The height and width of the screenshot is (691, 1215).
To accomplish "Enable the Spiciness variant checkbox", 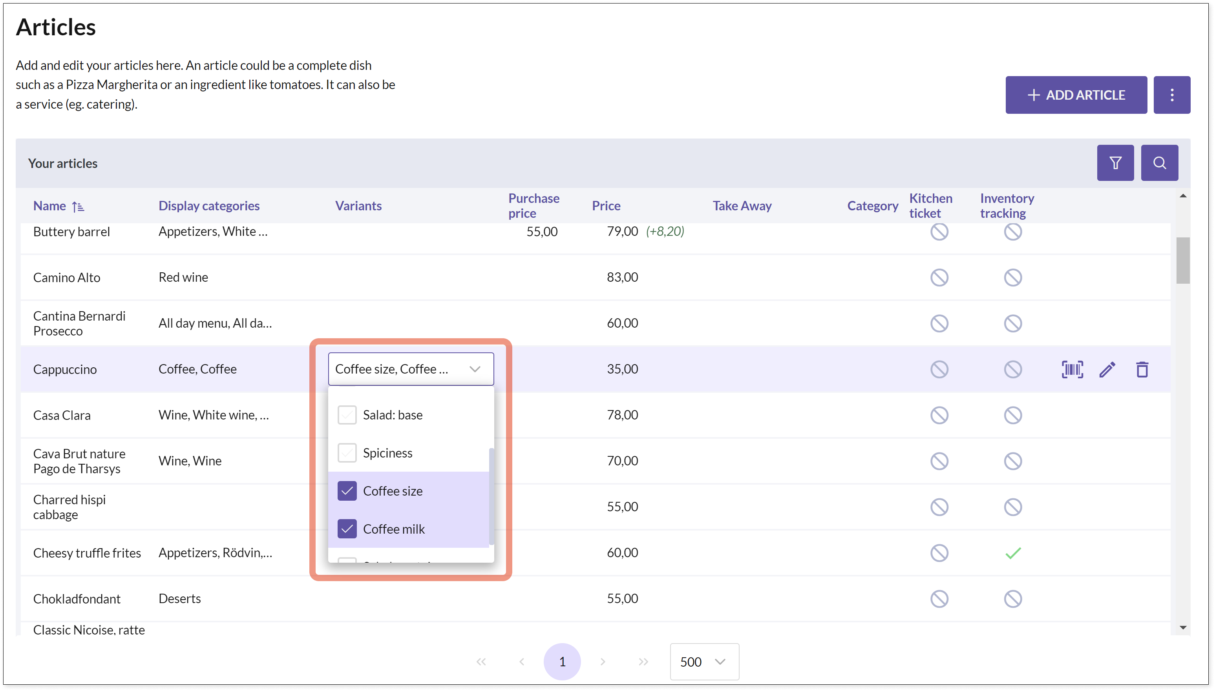I will pos(347,453).
